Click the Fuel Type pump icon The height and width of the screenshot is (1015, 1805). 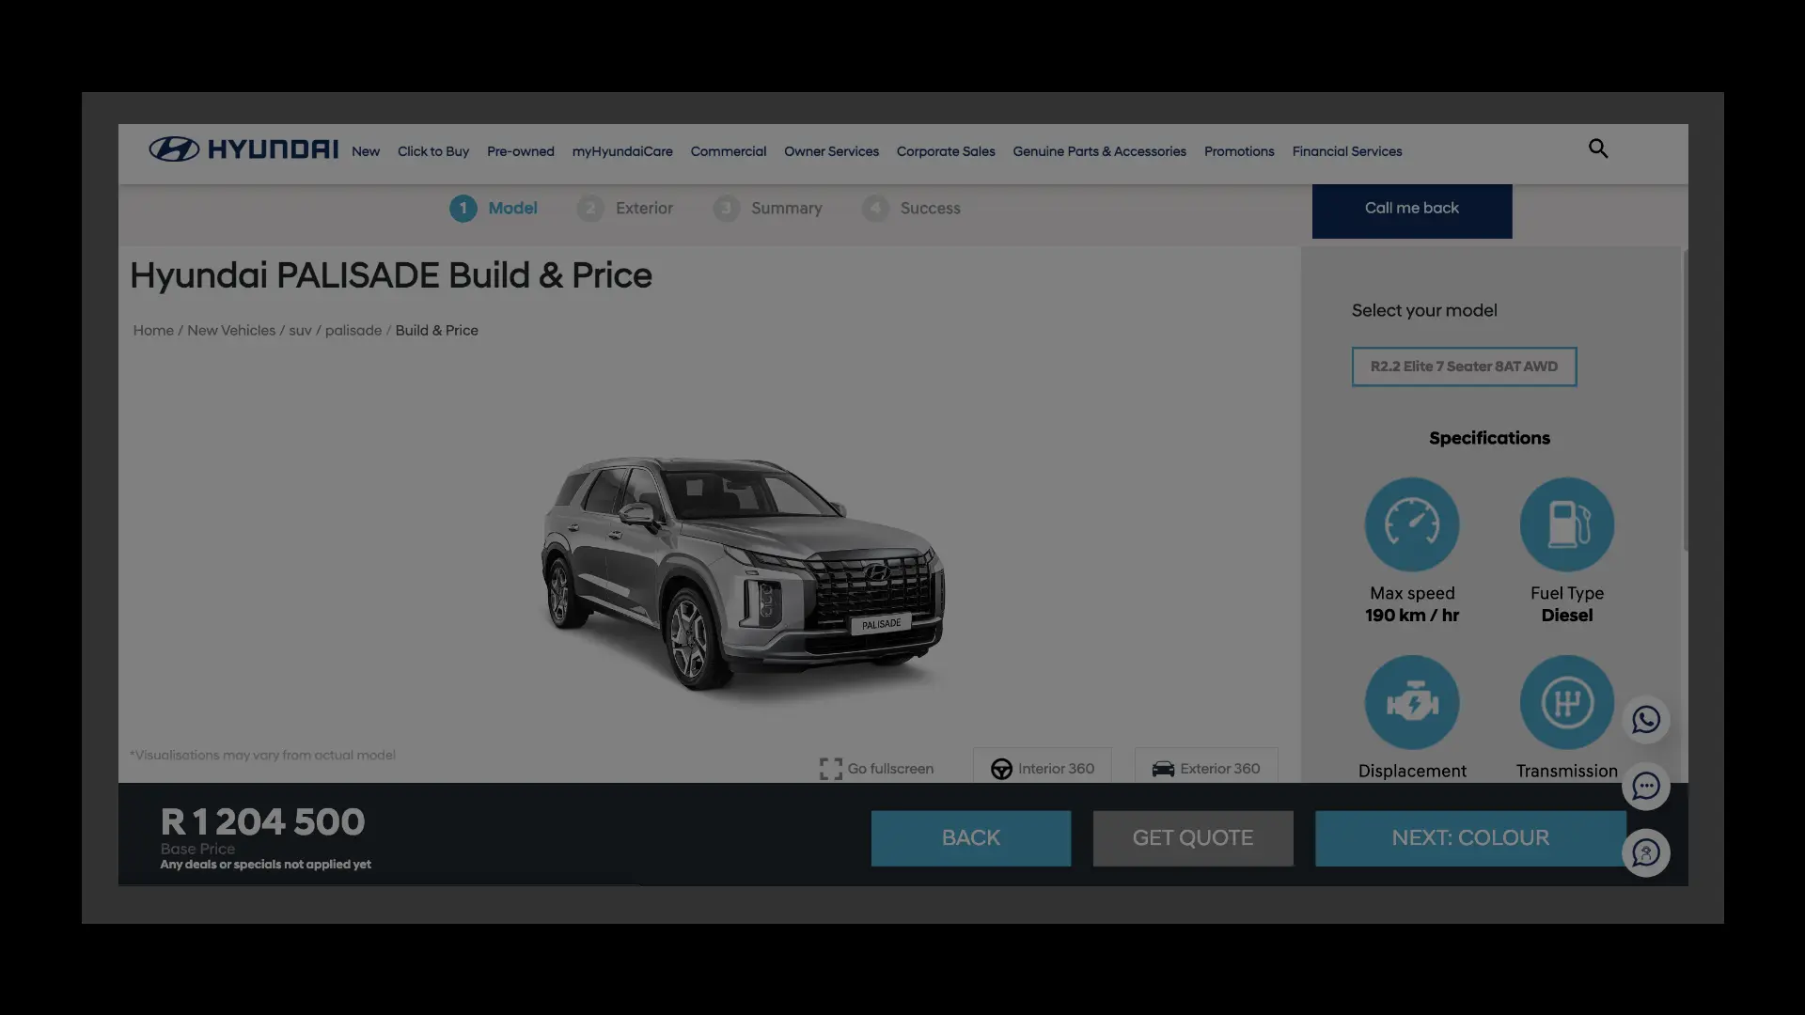coord(1567,524)
